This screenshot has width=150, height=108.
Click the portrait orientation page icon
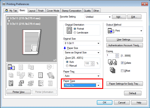(69, 30)
